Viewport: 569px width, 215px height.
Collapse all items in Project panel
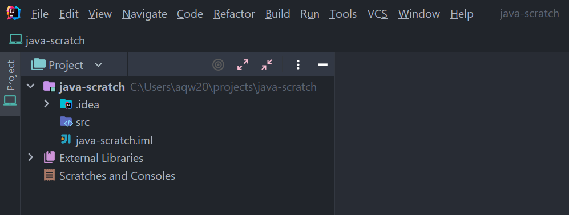click(267, 65)
